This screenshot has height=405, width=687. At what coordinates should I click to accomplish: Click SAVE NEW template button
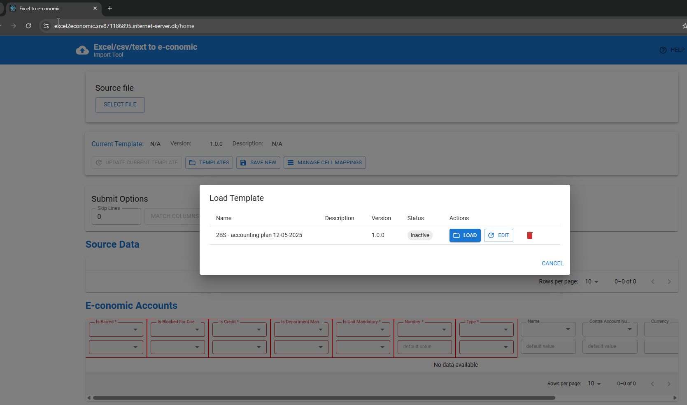(x=258, y=163)
